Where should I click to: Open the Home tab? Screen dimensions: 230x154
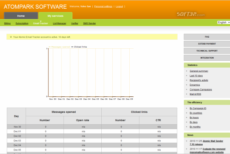[21, 16]
